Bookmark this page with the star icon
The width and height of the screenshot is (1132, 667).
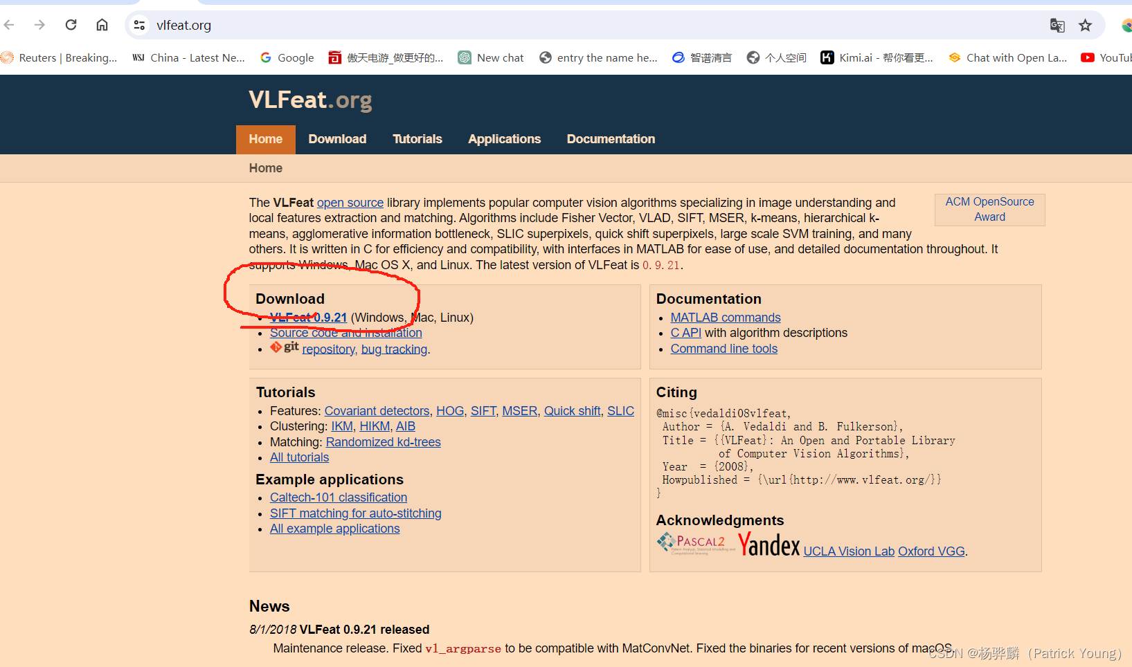point(1085,26)
